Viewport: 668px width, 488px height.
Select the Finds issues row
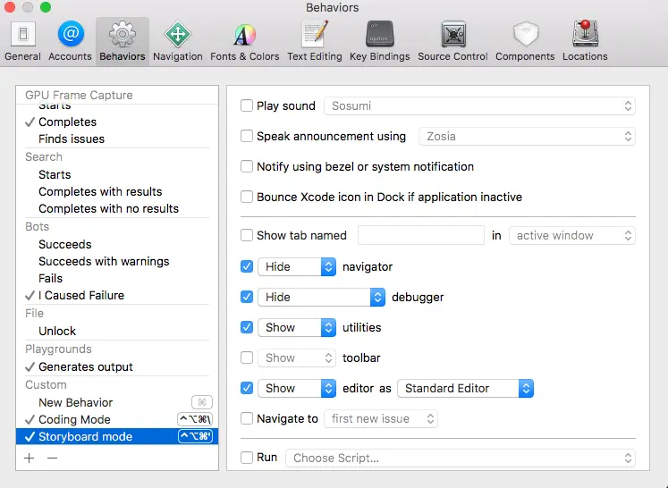pos(117,139)
